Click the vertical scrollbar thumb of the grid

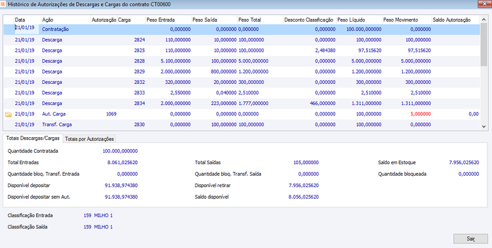tap(483, 45)
